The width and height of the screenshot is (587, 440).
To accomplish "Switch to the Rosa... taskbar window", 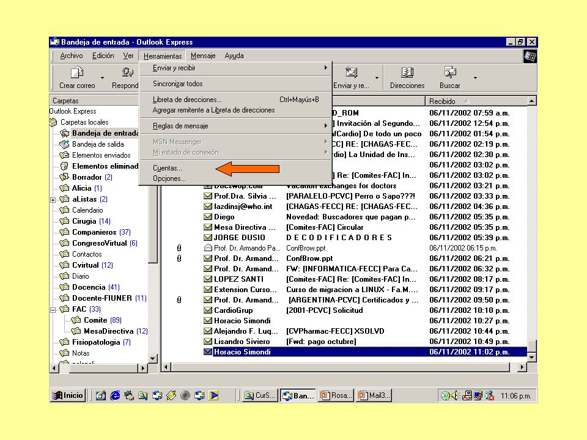I will 336,395.
